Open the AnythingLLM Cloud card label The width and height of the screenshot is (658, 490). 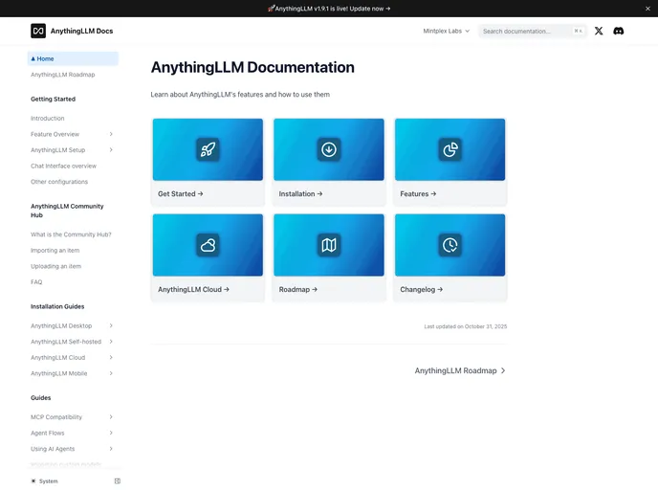pos(193,290)
